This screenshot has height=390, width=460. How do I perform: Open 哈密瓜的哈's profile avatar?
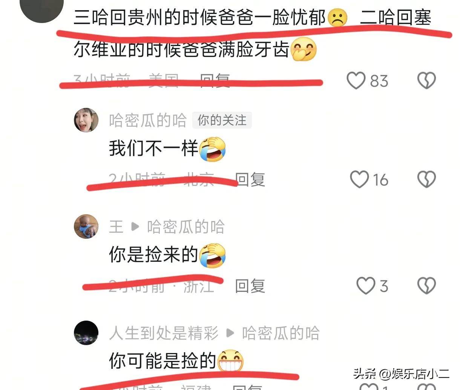point(86,120)
